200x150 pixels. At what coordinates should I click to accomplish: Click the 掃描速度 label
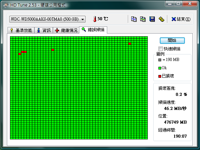point(167,102)
